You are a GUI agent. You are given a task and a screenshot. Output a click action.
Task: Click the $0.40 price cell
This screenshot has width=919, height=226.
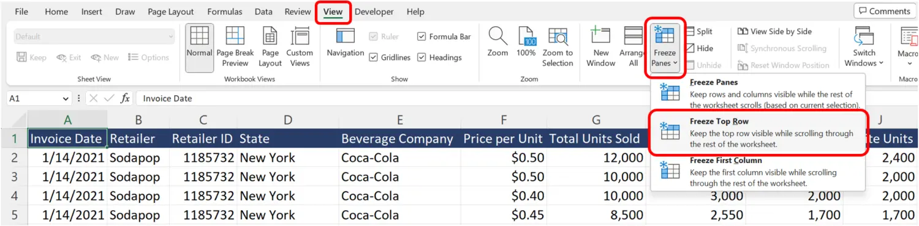click(x=503, y=196)
